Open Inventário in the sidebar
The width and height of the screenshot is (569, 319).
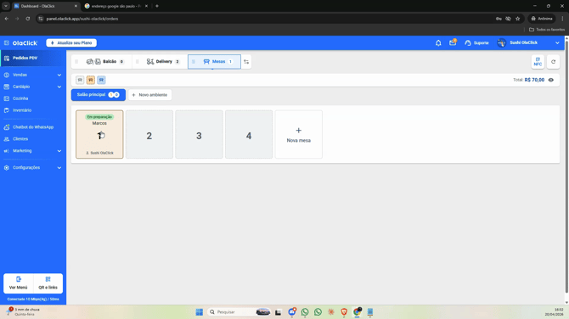coord(32,110)
